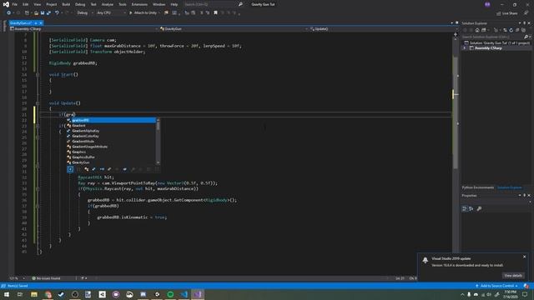Image resolution: width=534 pixels, height=300 pixels.
Task: Select GraphicsBuffer in the autocomplete list
Action: pos(111,157)
